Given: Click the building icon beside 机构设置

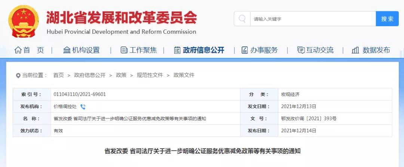Looking at the screenshot, I should pos(67,50).
